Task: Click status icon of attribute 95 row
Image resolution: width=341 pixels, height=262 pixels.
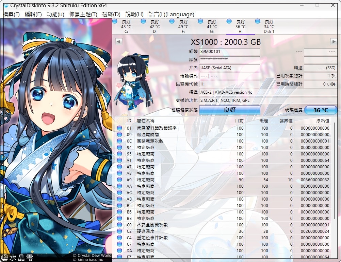Action: tap(119, 154)
